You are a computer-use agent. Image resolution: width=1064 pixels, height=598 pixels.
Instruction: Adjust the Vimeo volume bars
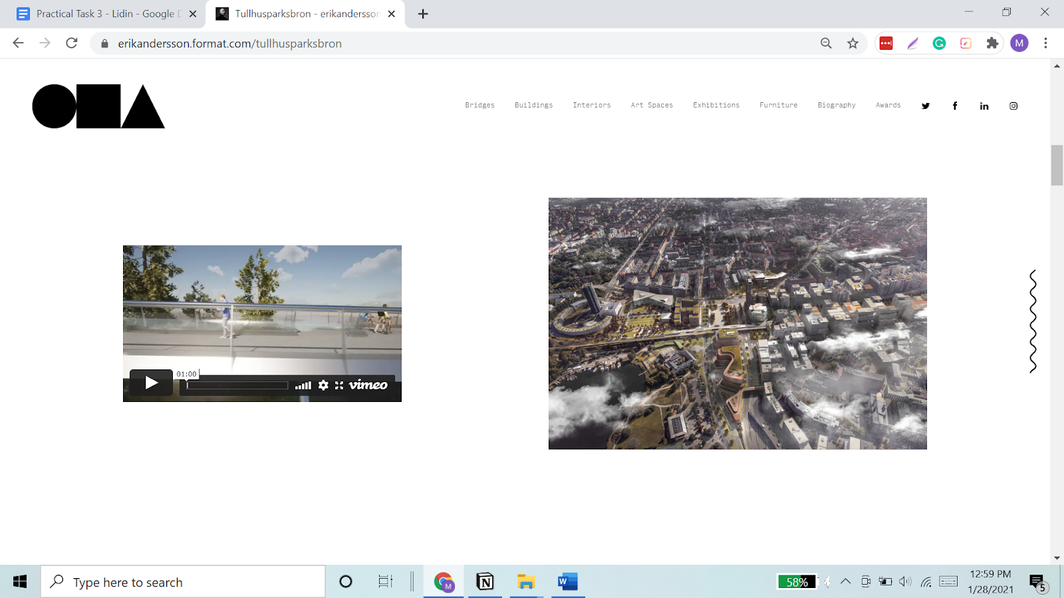pyautogui.click(x=303, y=385)
